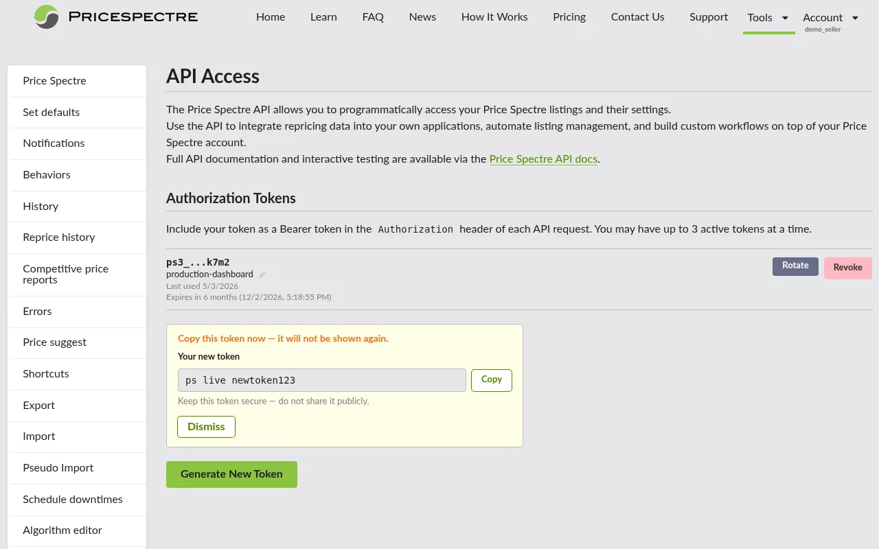Image resolution: width=879 pixels, height=549 pixels.
Task: Edit the production-dashboard token name pencil icon
Action: click(x=262, y=274)
